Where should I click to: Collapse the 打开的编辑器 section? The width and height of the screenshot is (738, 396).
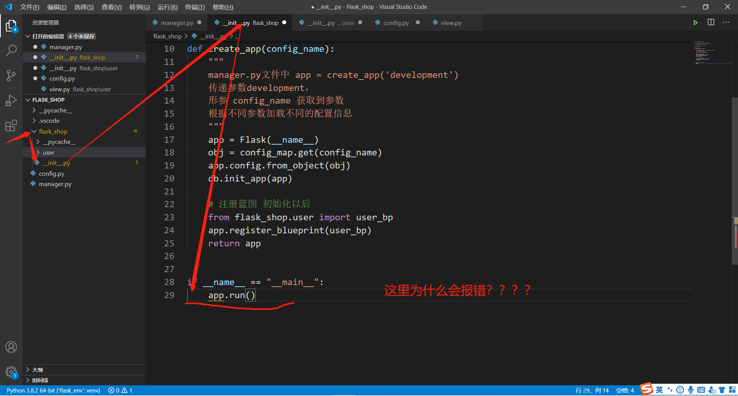(28, 36)
